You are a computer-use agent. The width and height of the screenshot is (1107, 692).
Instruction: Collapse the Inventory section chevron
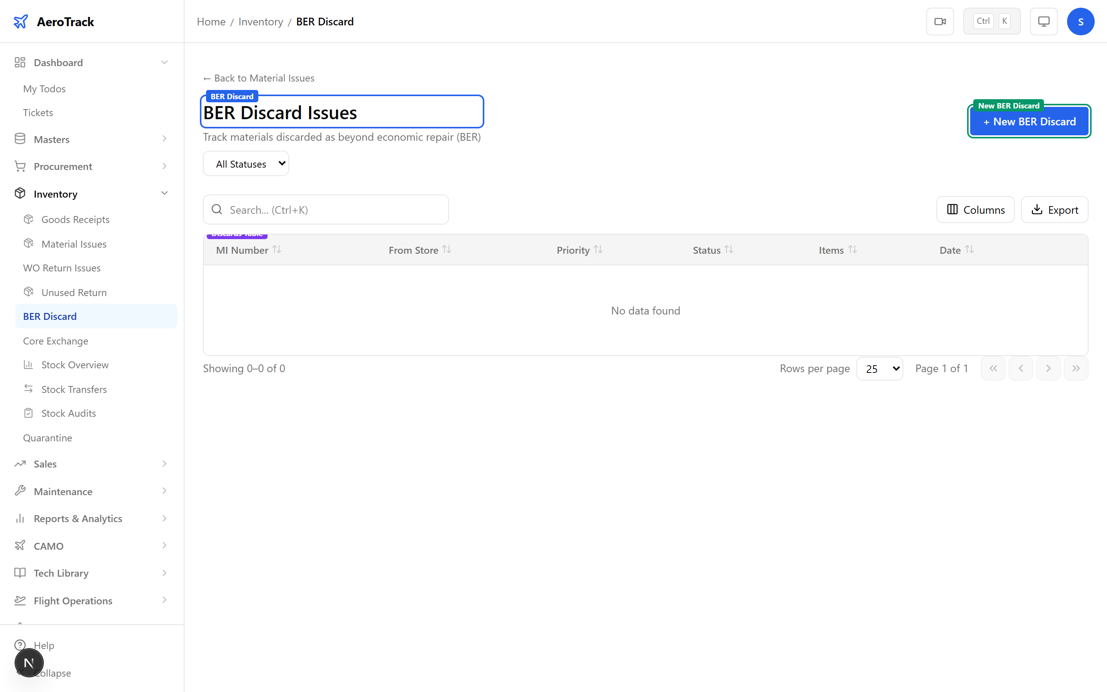(x=164, y=193)
